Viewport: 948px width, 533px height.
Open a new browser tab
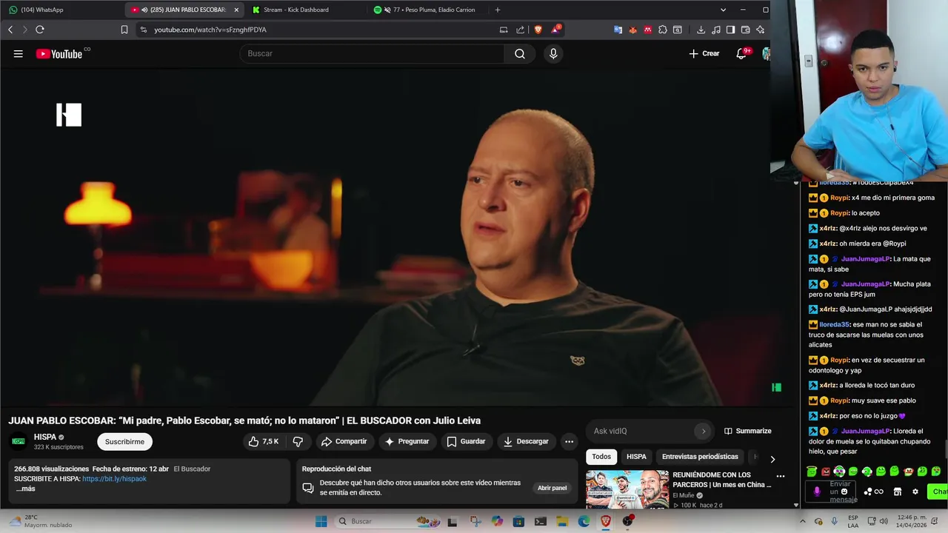pos(498,10)
